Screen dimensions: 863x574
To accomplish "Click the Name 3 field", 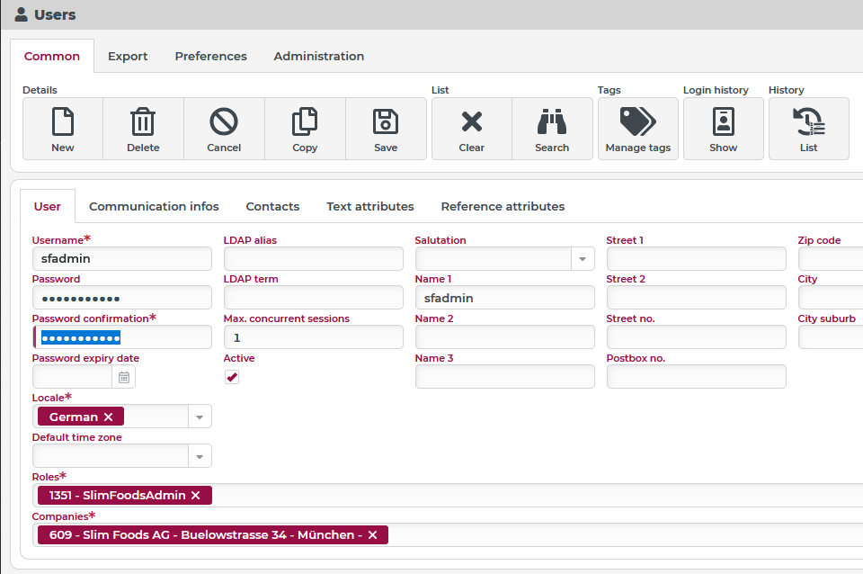I will [504, 377].
